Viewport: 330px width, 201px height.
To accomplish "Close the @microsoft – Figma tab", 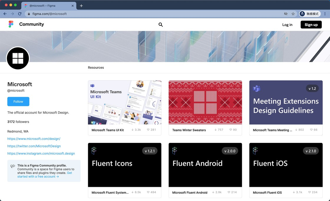I will (72, 6).
